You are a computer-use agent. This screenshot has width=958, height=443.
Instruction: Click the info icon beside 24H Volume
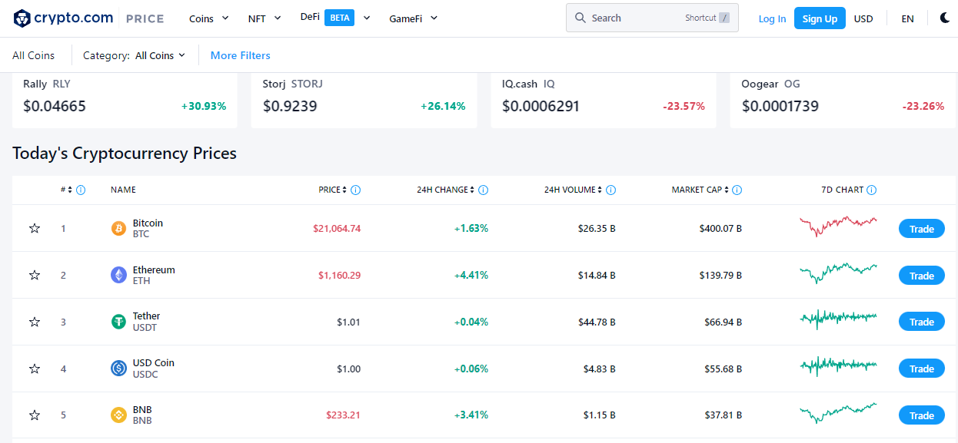coord(611,190)
